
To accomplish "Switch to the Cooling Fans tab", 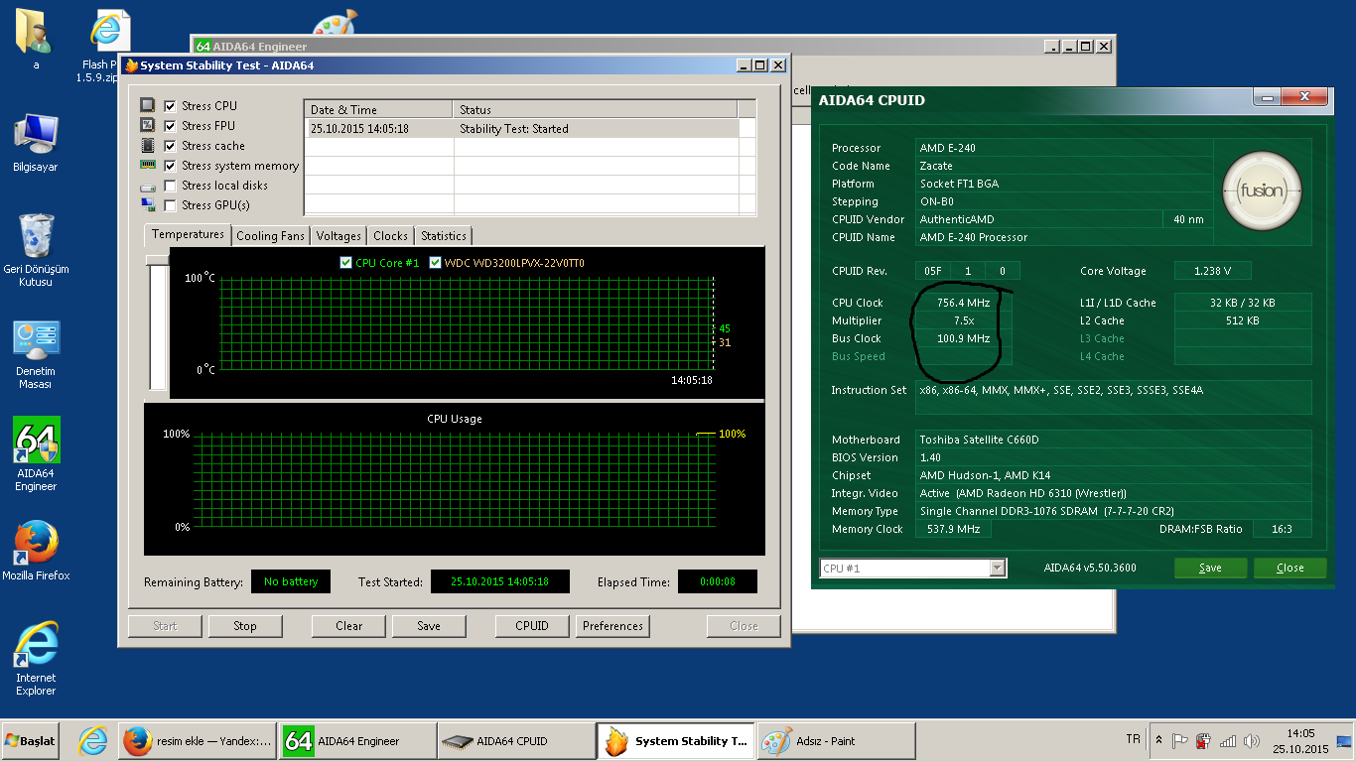I will 270,236.
